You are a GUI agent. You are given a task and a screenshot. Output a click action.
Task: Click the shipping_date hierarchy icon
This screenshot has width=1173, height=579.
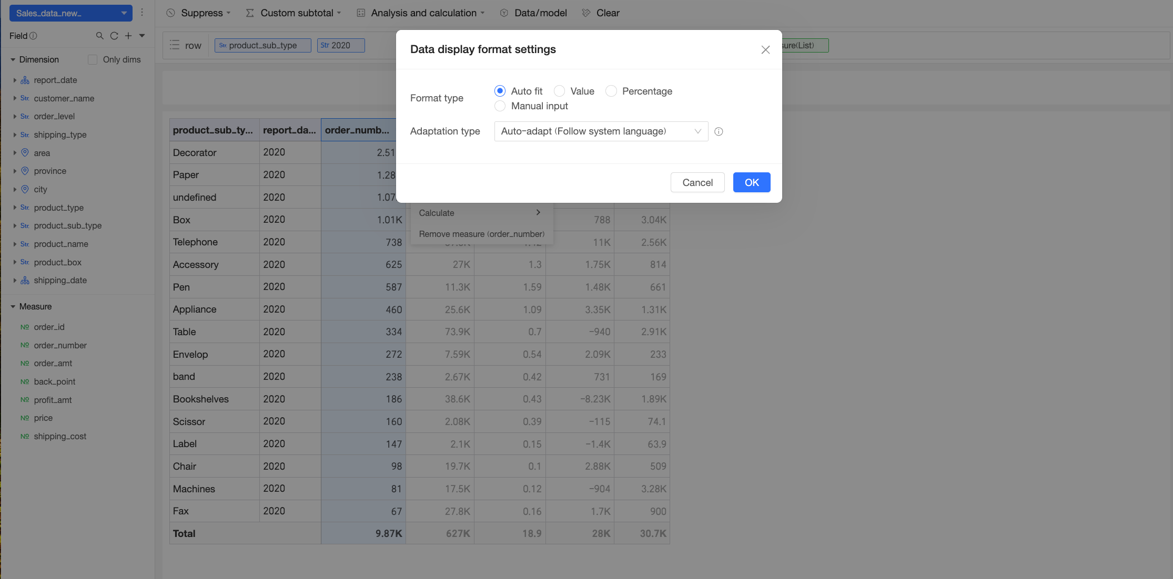pyautogui.click(x=25, y=280)
